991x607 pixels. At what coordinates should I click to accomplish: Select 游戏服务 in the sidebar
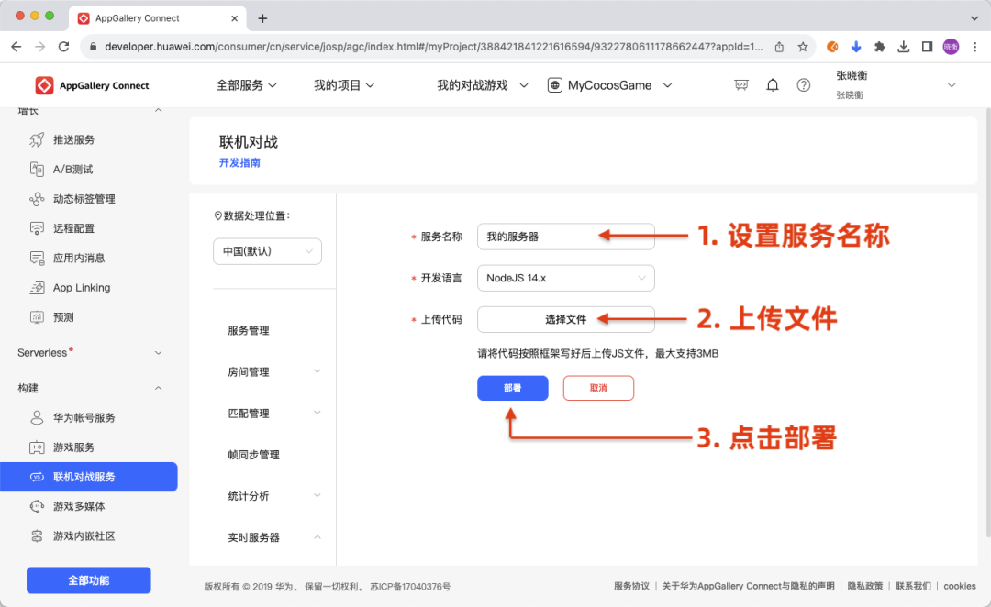pyautogui.click(x=74, y=447)
